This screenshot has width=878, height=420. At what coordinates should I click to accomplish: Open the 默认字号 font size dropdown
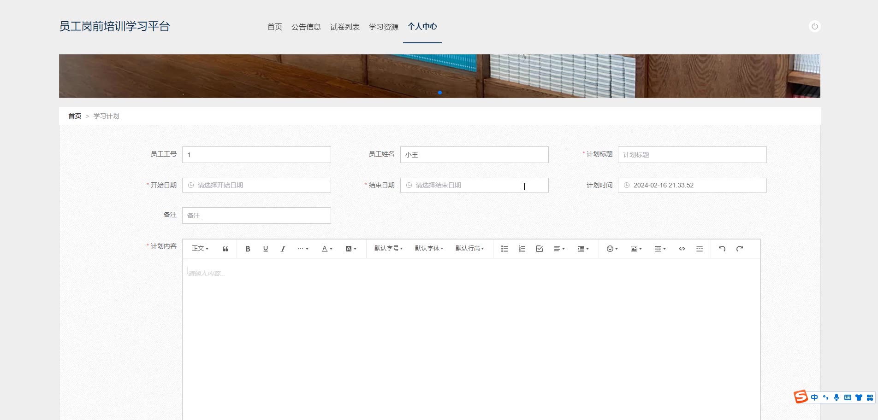(x=388, y=249)
